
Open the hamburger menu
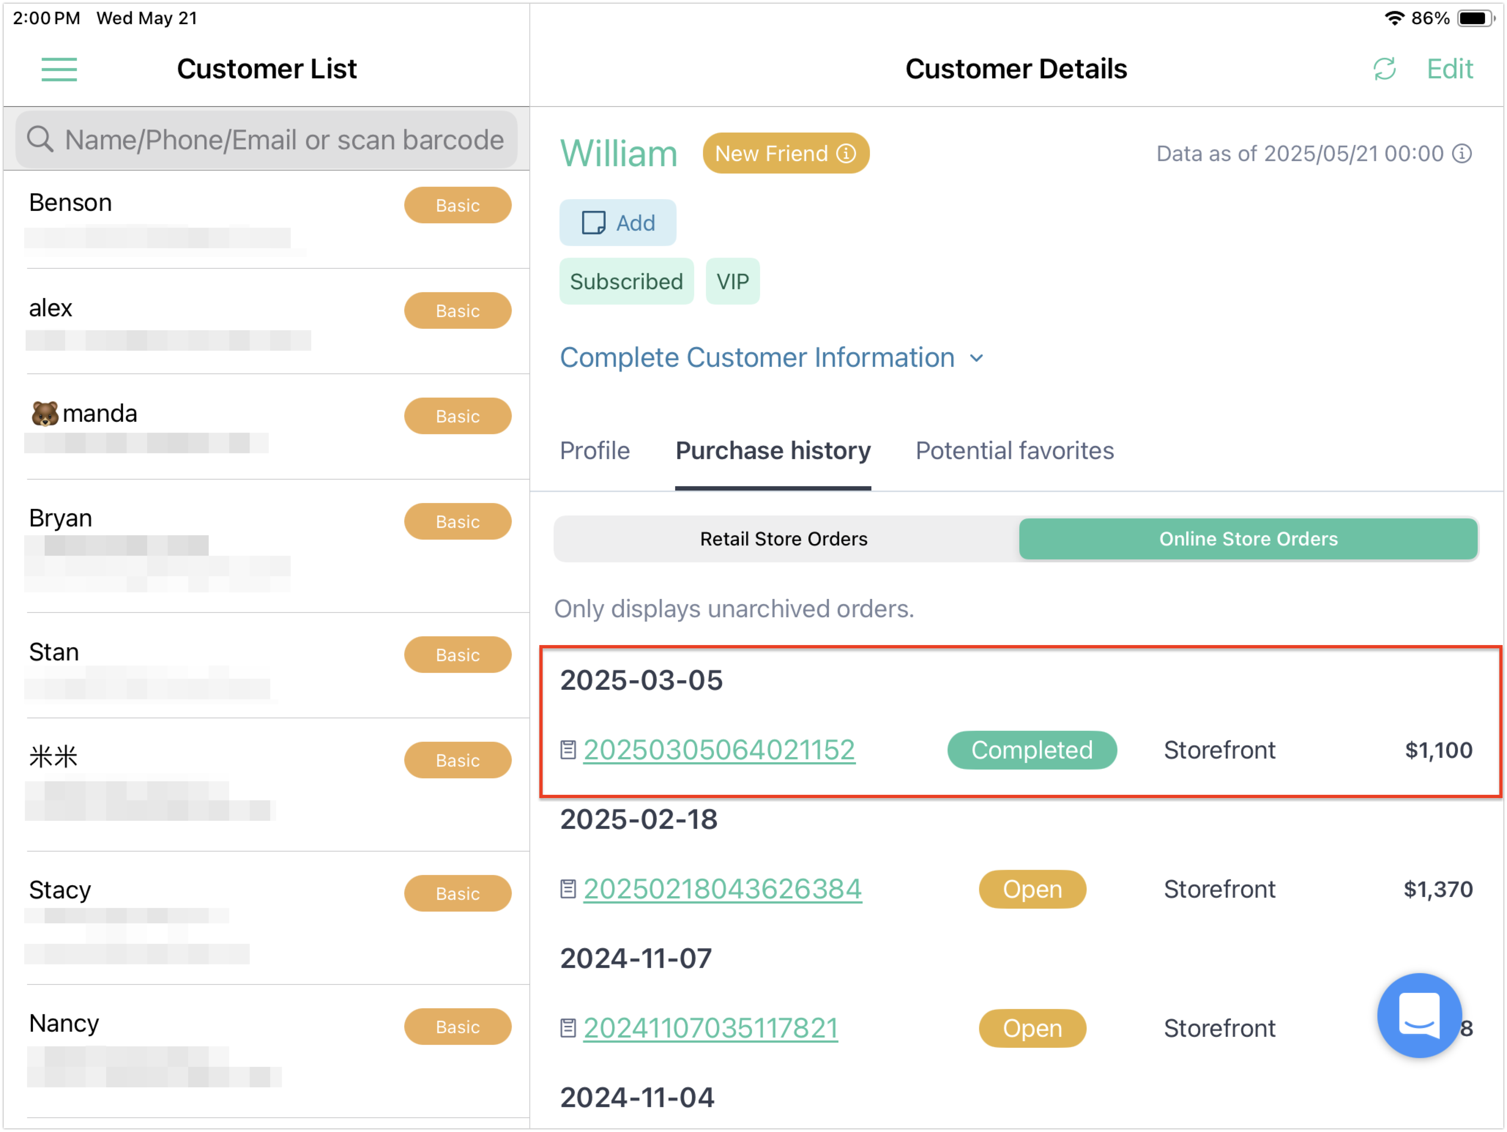[59, 70]
